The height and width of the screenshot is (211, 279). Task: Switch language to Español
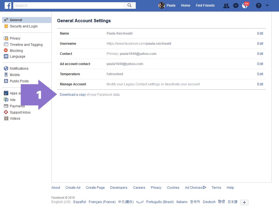79,202
